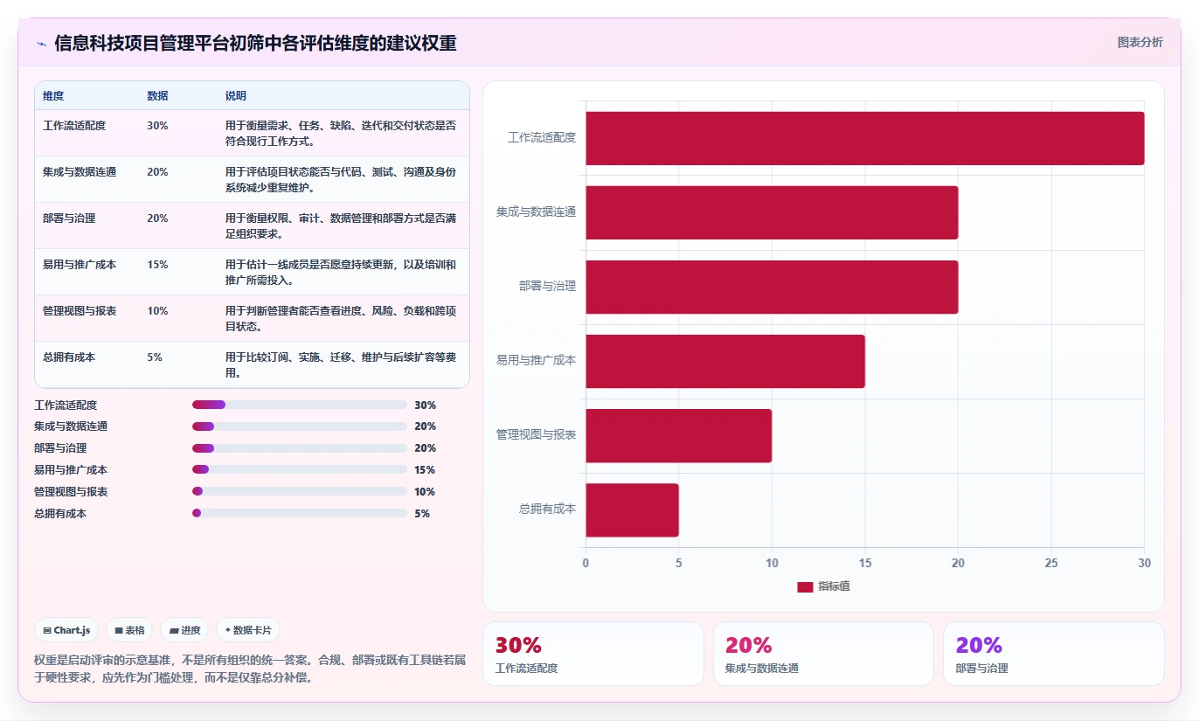The image size is (1199, 721).
Task: Click the 30% table cell value
Action: tap(157, 126)
